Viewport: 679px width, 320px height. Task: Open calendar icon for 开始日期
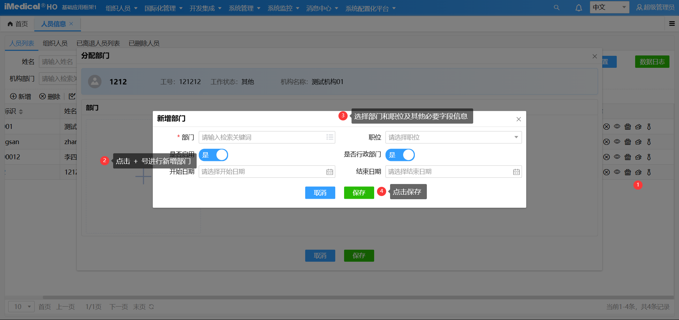(330, 172)
